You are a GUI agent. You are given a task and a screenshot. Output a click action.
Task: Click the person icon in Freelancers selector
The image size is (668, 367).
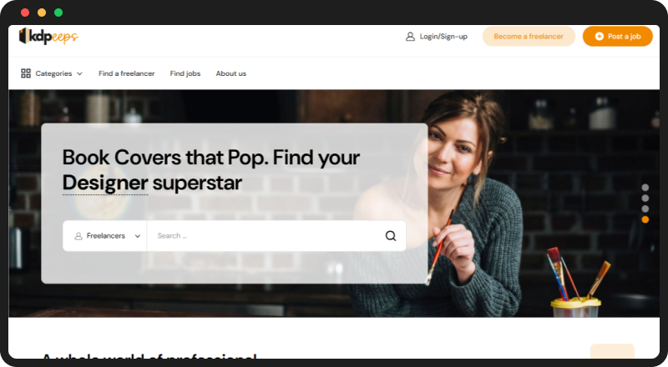click(78, 236)
